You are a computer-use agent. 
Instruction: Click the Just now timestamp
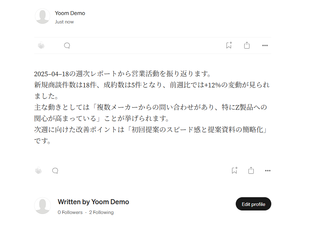pos(64,22)
